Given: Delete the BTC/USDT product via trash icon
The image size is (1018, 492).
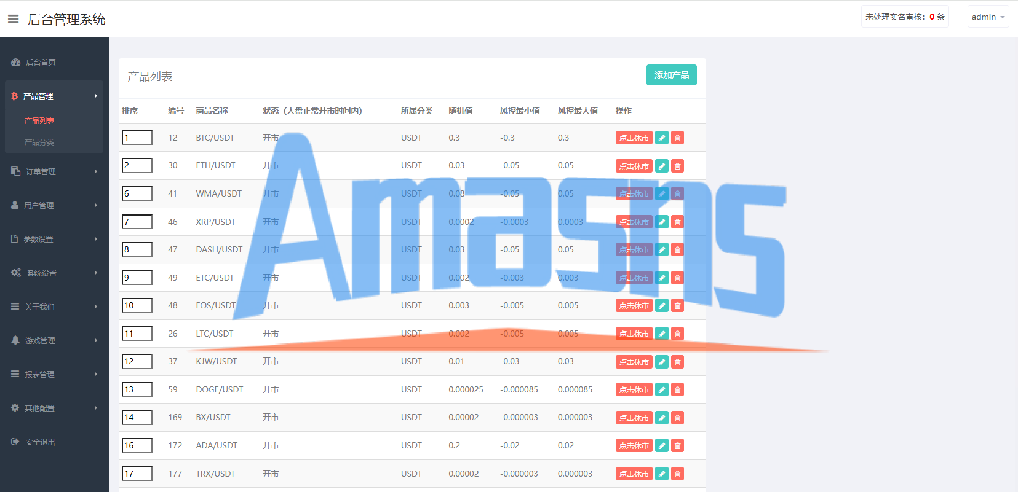Looking at the screenshot, I should pyautogui.click(x=677, y=138).
